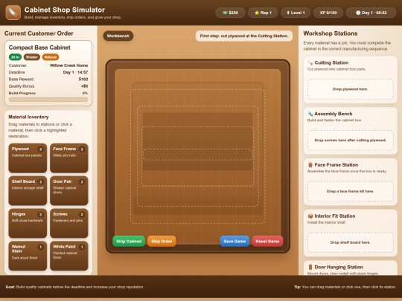The width and height of the screenshot is (402, 301).
Task: Click the 'Drop shelf board here' zone
Action: pyautogui.click(x=351, y=242)
